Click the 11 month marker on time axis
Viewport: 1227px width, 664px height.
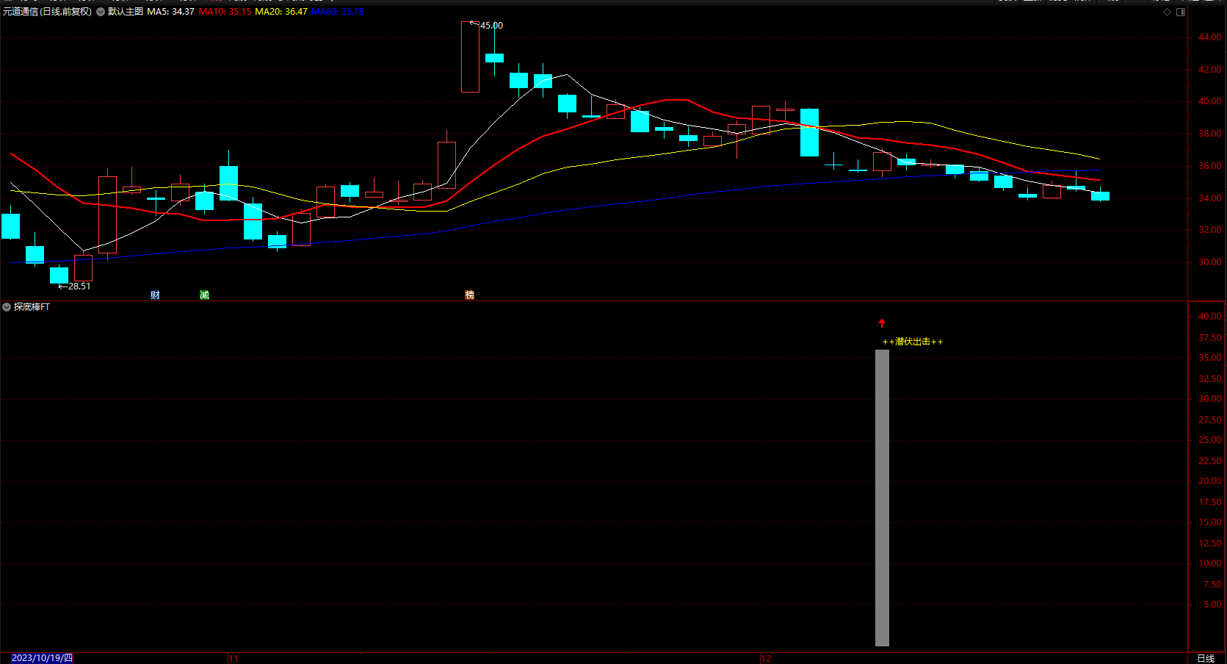coord(234,658)
